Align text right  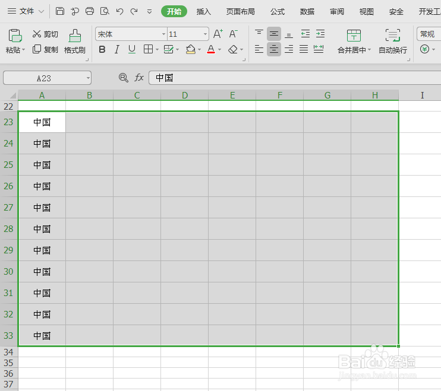point(289,49)
